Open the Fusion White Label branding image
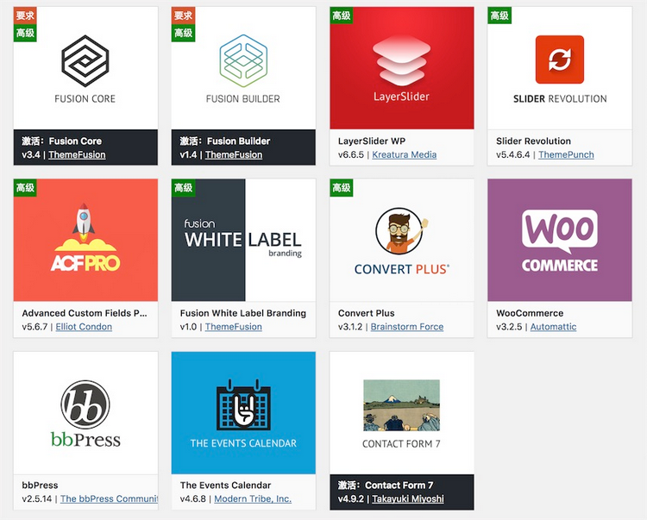The width and height of the screenshot is (647, 520). (243, 240)
